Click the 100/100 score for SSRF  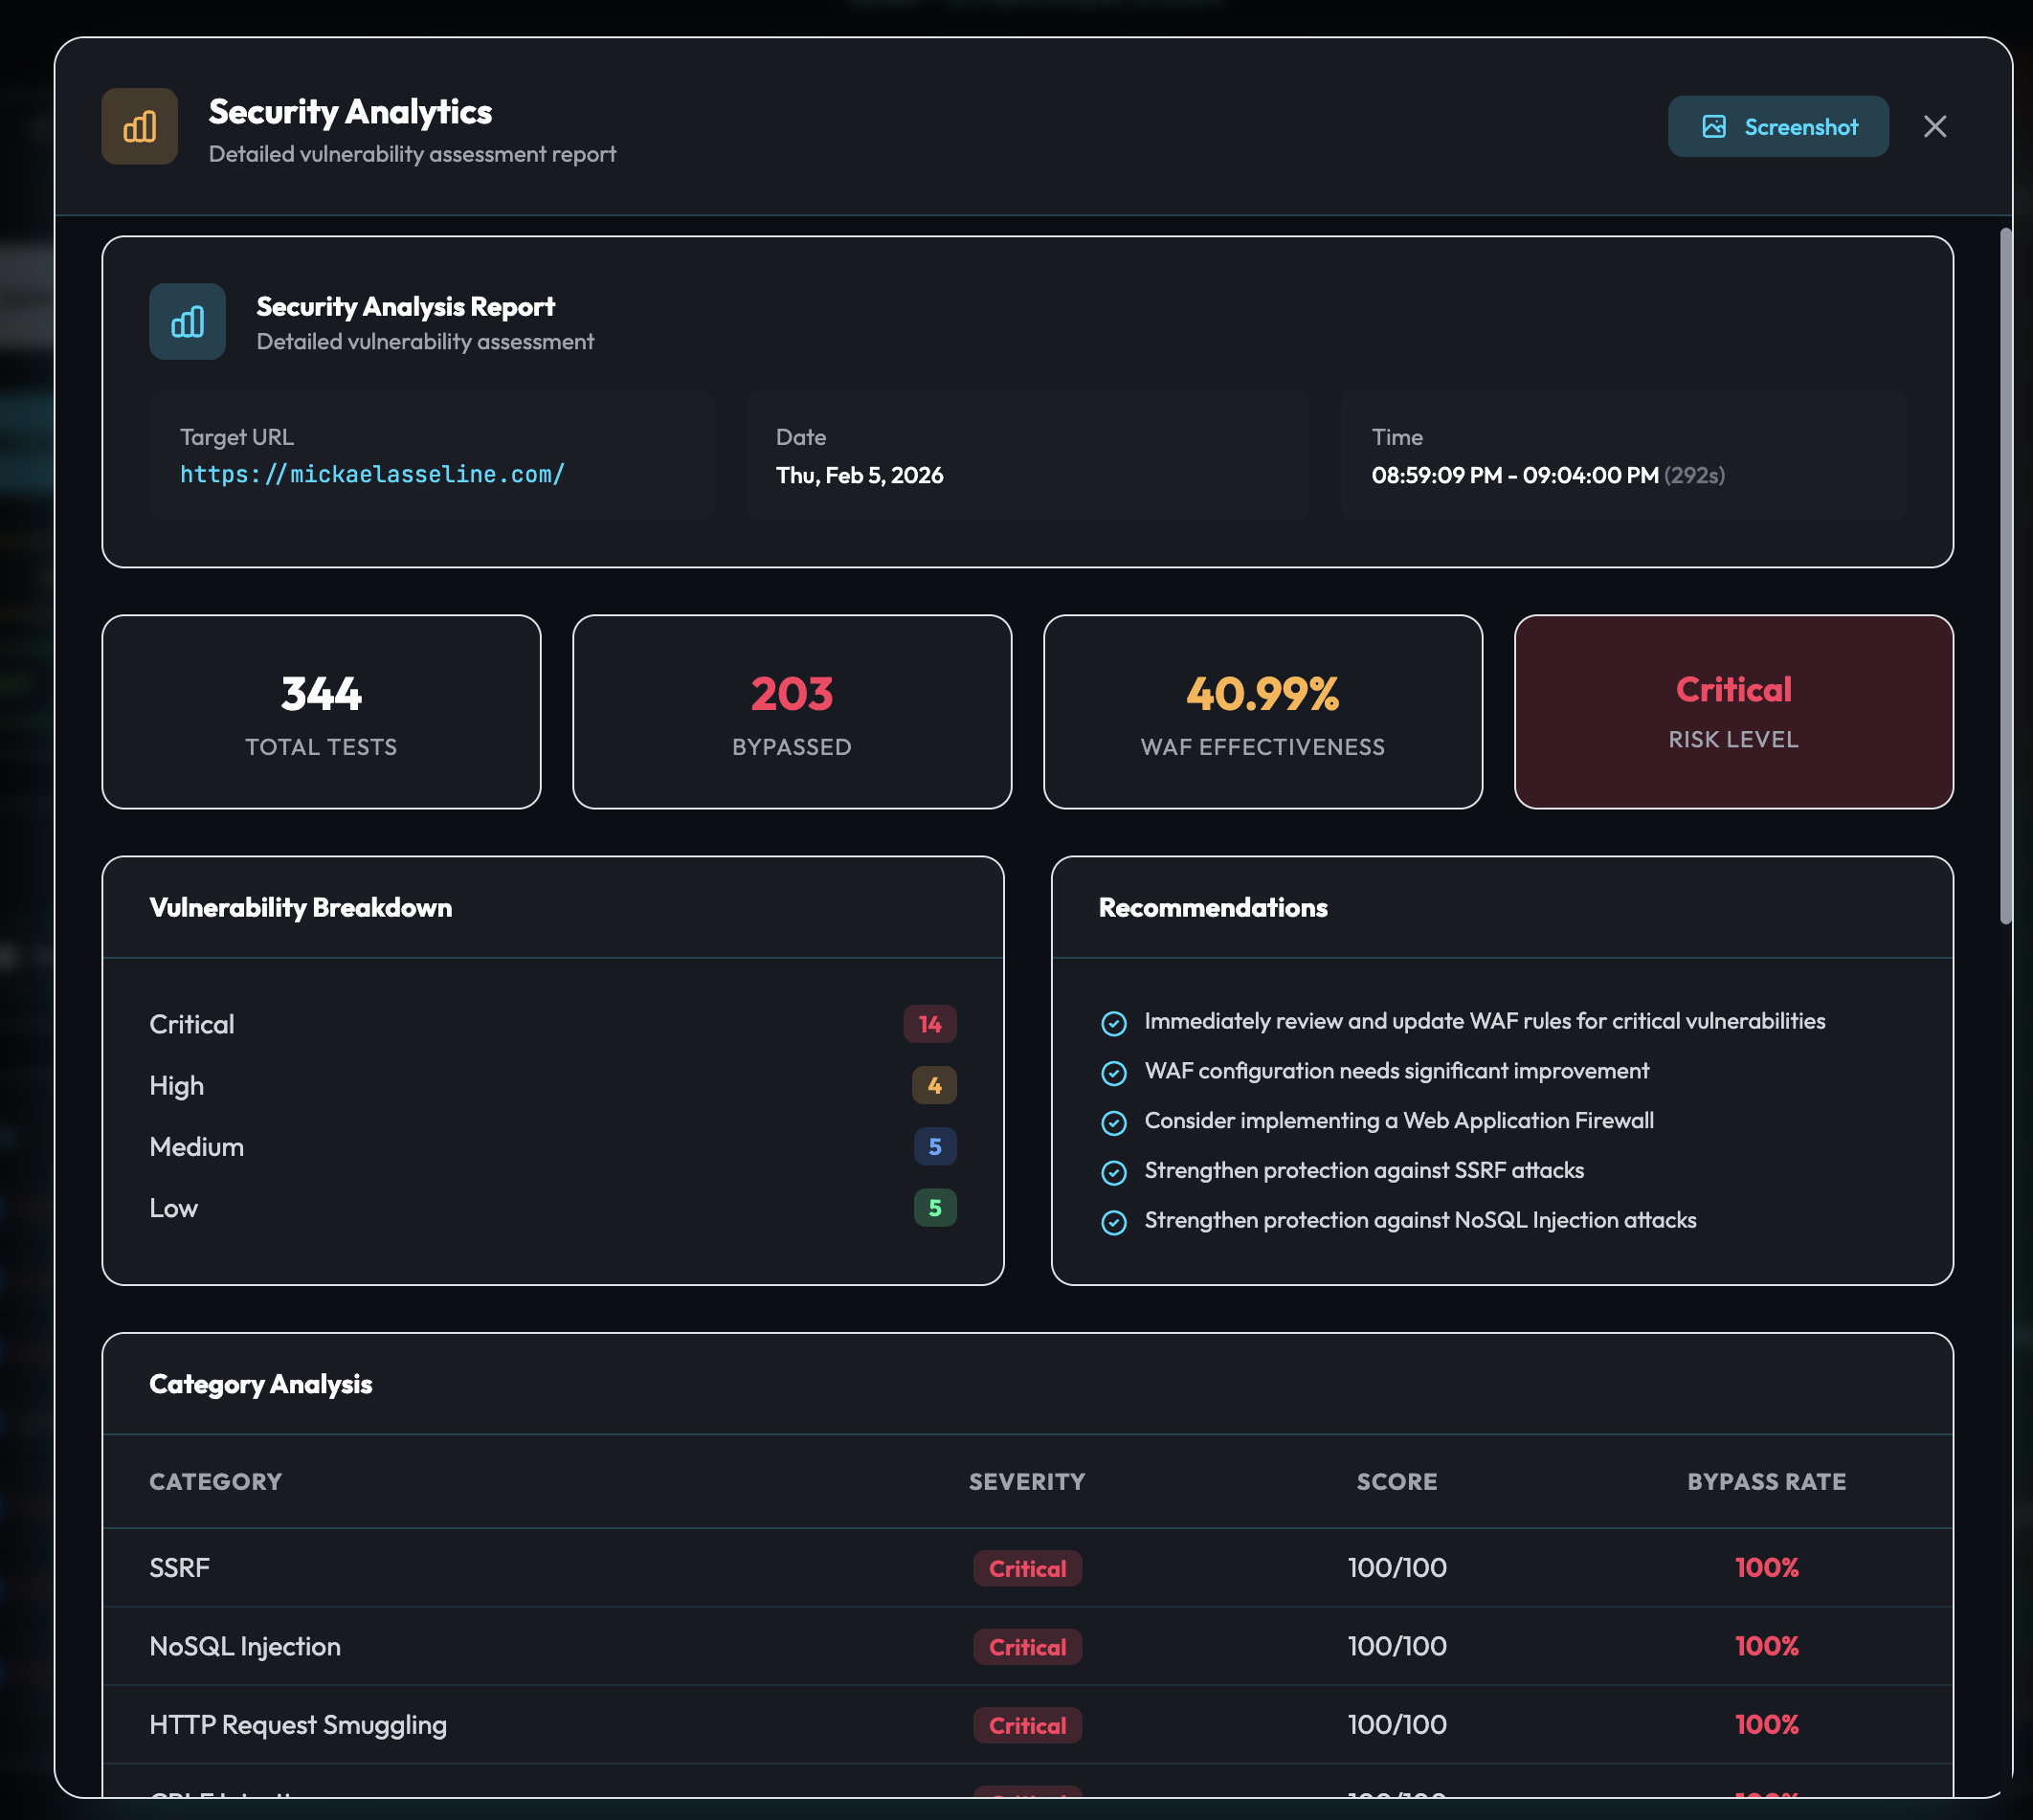point(1396,1568)
